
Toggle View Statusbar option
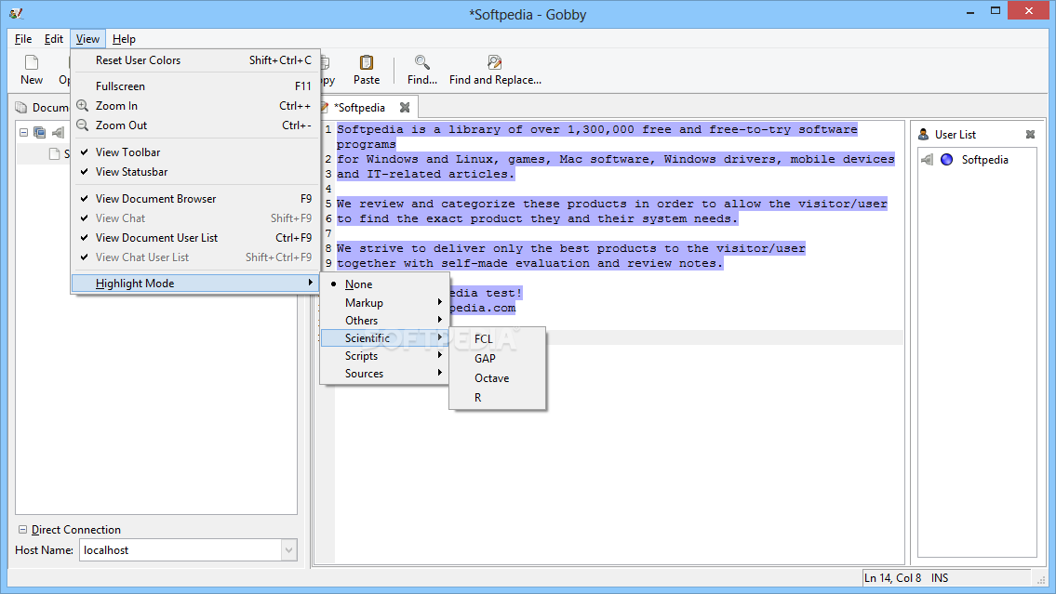195,172
